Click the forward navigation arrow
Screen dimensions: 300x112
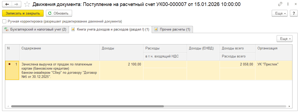(16, 4)
